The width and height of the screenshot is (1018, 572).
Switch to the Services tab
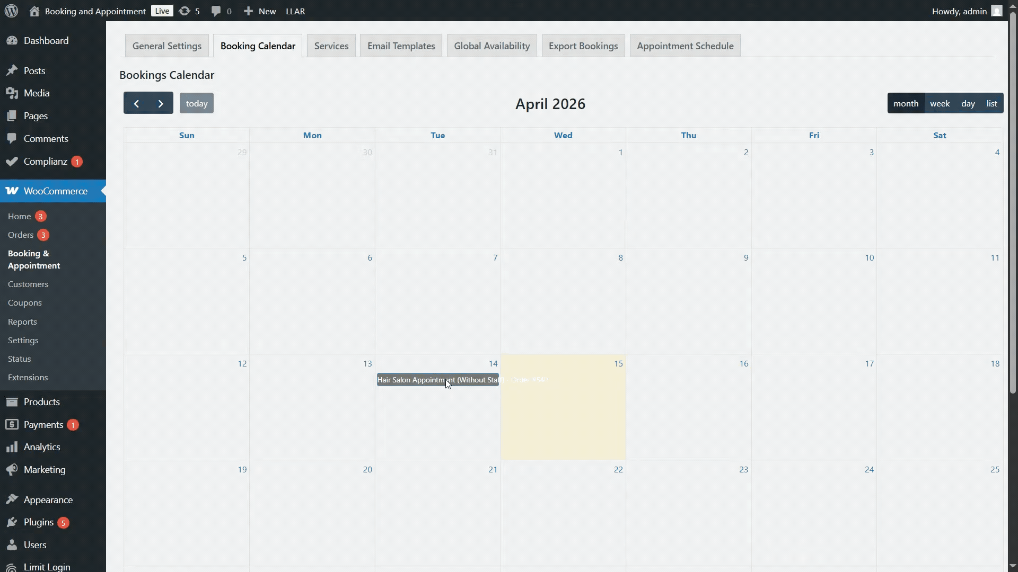click(331, 45)
